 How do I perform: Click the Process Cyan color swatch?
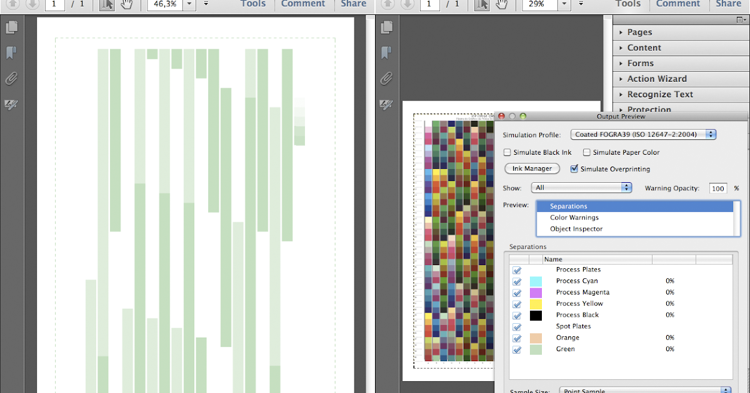536,281
